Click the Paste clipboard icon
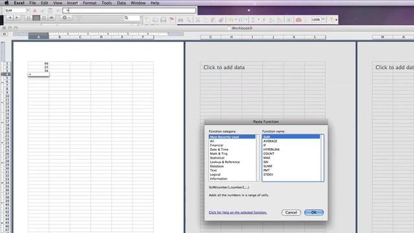This screenshot has height=233, width=414. [x=213, y=19]
